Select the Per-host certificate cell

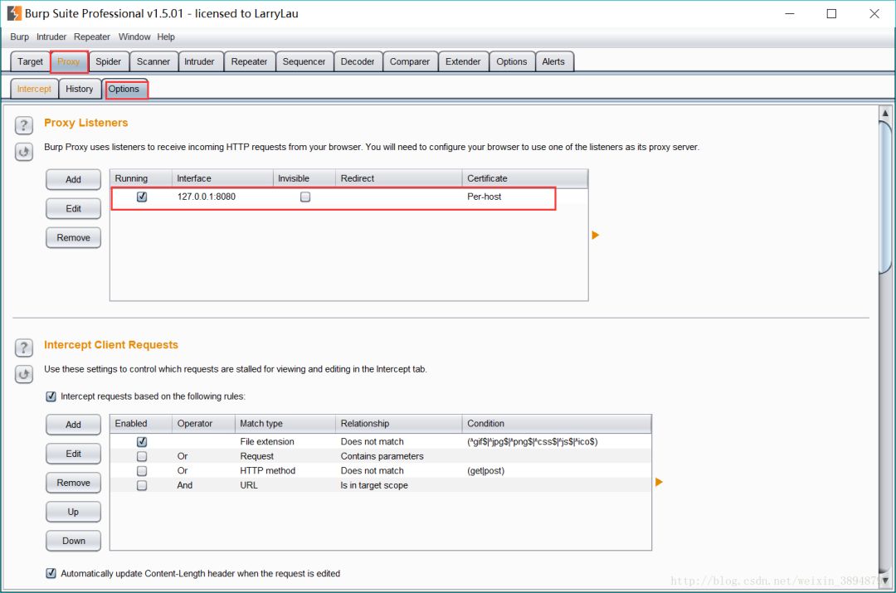click(484, 197)
